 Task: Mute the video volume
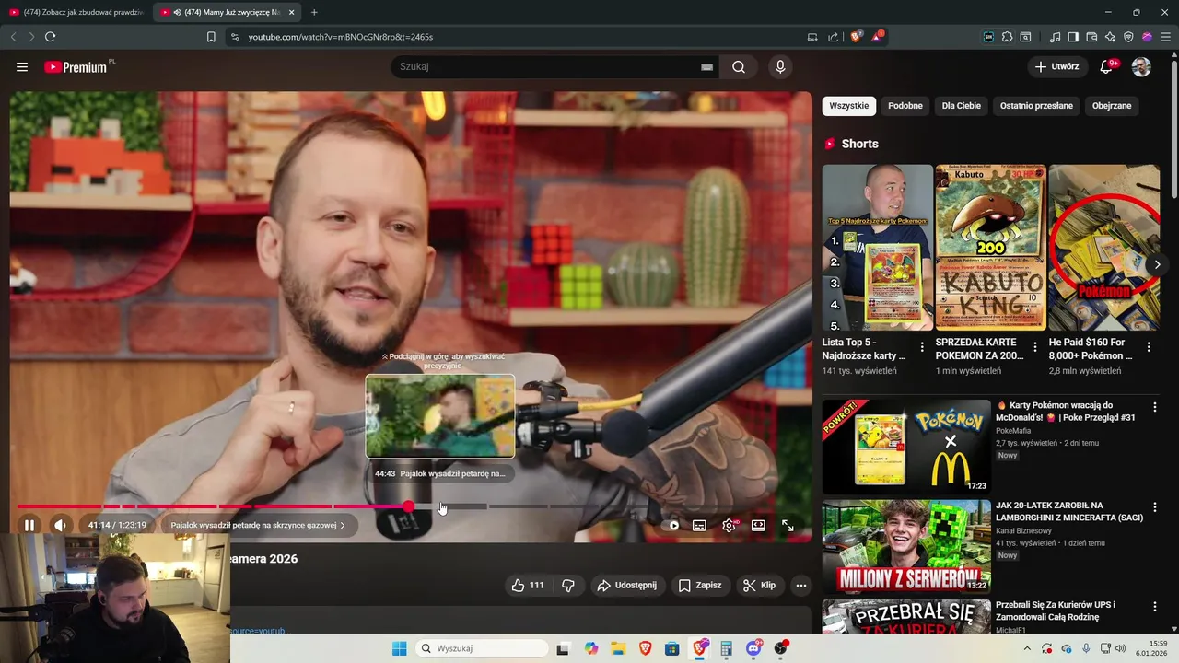click(x=60, y=525)
